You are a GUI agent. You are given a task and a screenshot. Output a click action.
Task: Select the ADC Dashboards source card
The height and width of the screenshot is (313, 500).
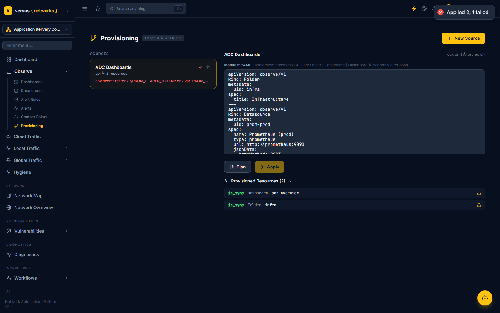click(153, 74)
